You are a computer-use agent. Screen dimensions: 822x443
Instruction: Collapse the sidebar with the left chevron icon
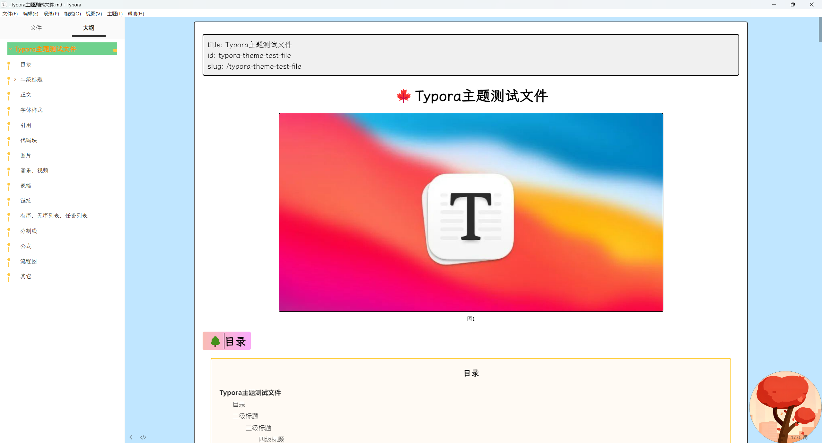[x=131, y=437]
